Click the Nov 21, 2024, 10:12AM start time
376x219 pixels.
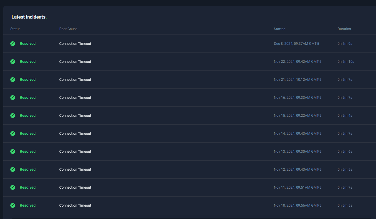click(x=297, y=80)
